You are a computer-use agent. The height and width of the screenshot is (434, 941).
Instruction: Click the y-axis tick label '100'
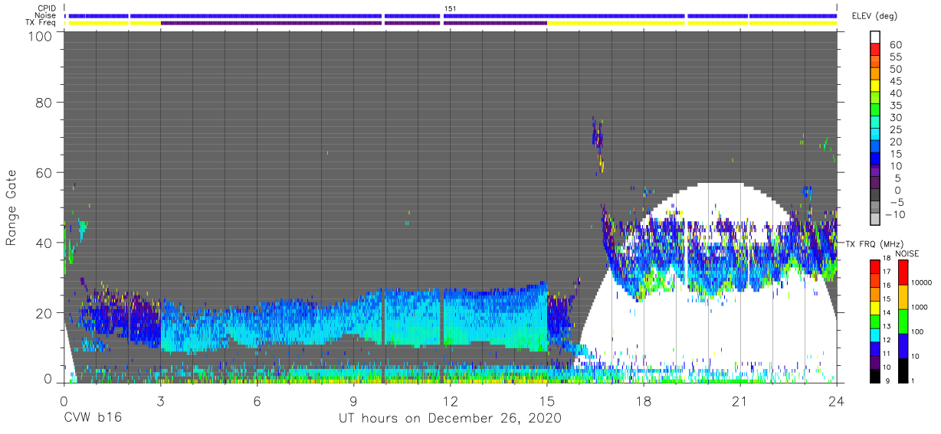point(40,35)
